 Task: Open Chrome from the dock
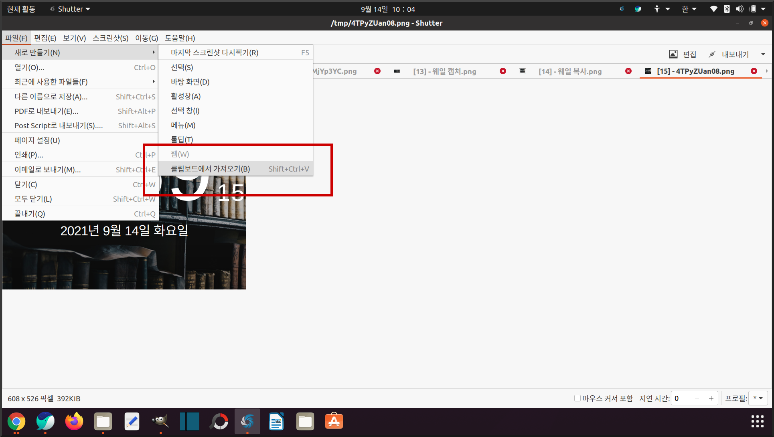tap(16, 421)
